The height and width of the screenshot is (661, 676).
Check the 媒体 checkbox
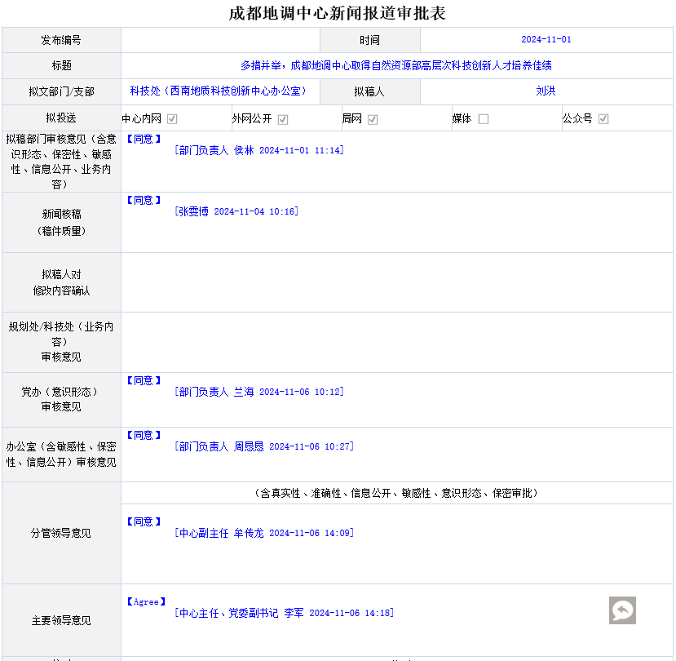click(x=484, y=118)
